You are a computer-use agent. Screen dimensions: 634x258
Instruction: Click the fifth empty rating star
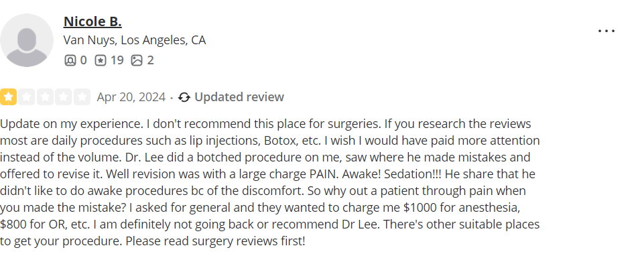(x=82, y=97)
